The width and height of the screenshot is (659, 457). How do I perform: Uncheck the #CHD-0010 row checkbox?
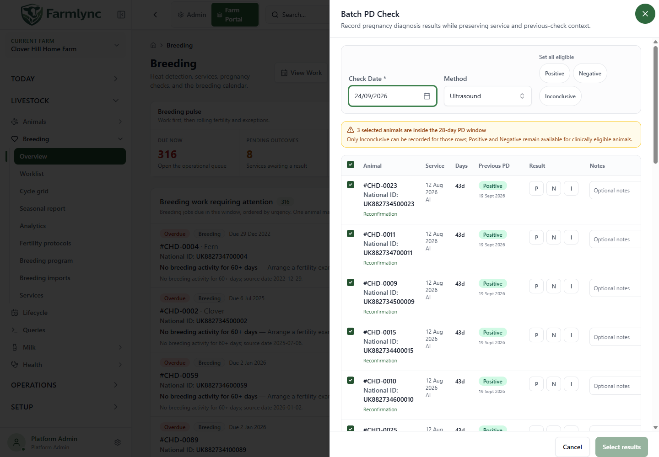(x=351, y=380)
